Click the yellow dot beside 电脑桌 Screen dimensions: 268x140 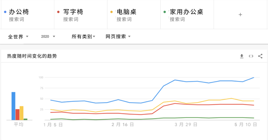(x=111, y=12)
